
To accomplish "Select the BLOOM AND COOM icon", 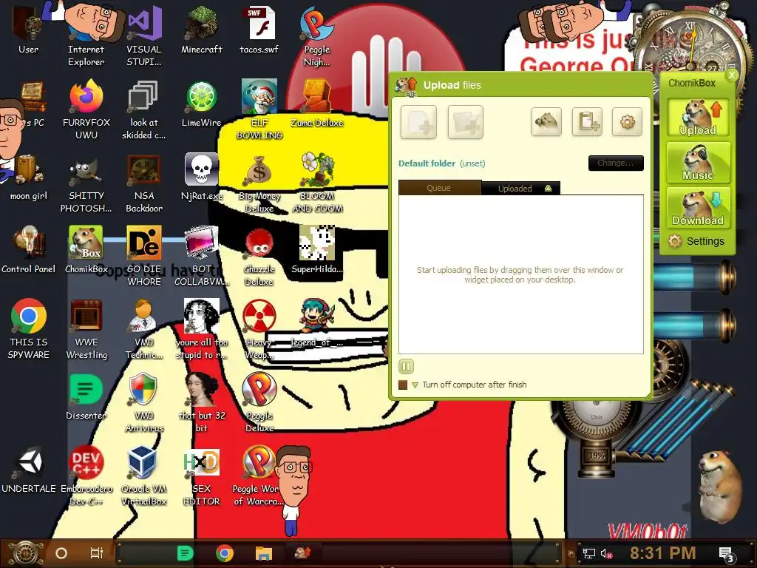I will click(317, 183).
